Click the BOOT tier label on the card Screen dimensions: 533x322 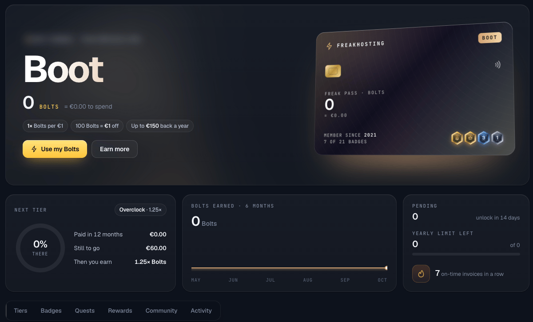click(x=489, y=38)
